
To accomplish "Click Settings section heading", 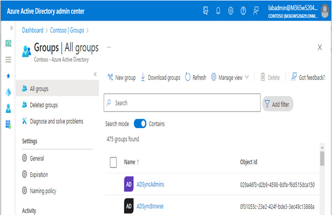I will point(30,141).
